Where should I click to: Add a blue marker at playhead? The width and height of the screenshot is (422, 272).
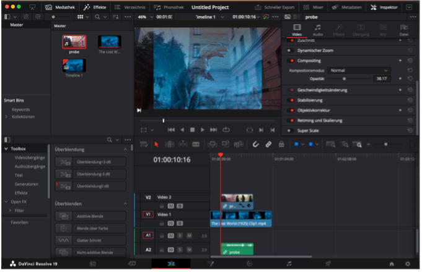pos(310,145)
